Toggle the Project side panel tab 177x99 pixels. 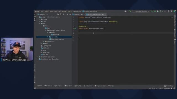click(35, 17)
